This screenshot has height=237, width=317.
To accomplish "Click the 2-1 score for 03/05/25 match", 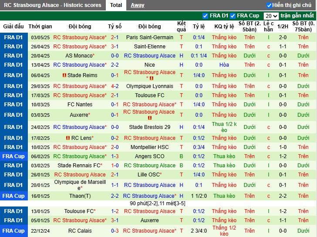I will click(x=115, y=37).
